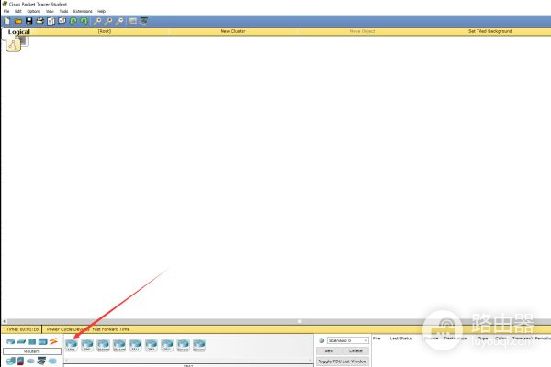Image resolution: width=551 pixels, height=367 pixels.
Task: Click the New Cluster button
Action: [x=233, y=31]
